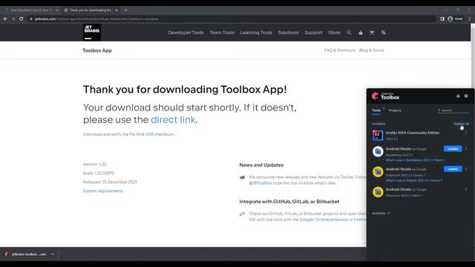Close the 'Thank you for downloading' tab
The width and height of the screenshot is (475, 267).
pyautogui.click(x=117, y=10)
